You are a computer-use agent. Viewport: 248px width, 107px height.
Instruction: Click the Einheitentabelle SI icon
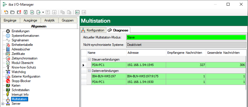click(x=8, y=45)
